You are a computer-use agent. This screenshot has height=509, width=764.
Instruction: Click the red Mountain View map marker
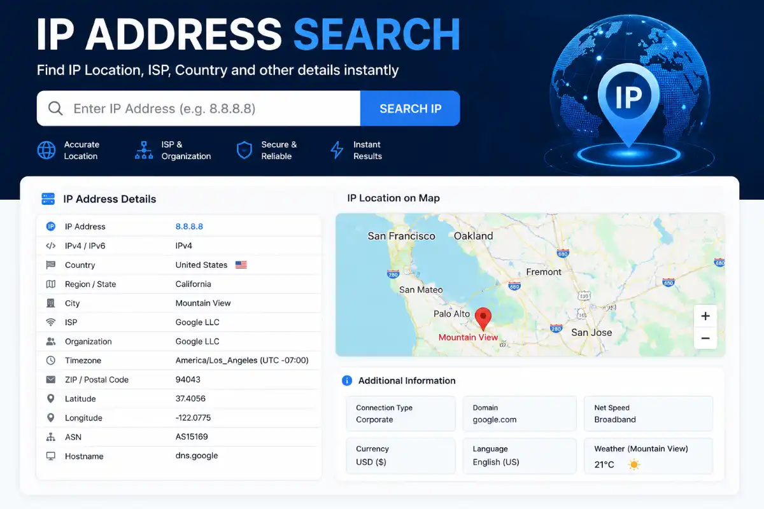point(484,319)
